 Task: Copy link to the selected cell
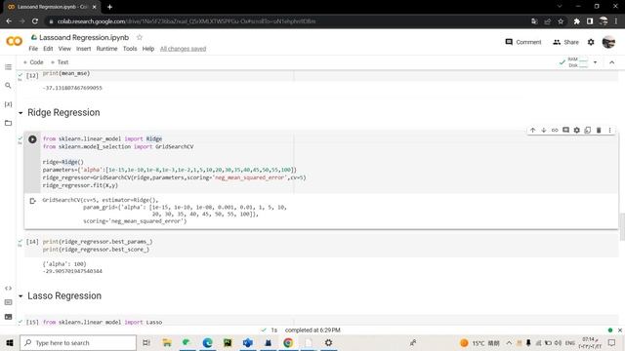click(555, 130)
